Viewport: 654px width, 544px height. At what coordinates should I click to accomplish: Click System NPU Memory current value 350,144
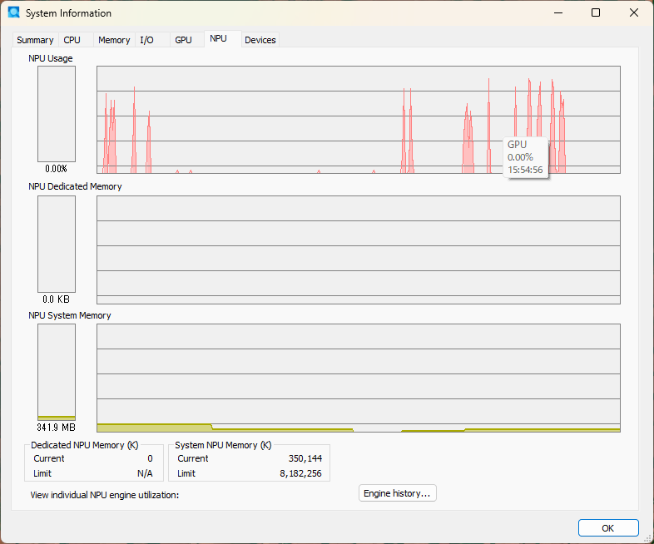click(305, 458)
